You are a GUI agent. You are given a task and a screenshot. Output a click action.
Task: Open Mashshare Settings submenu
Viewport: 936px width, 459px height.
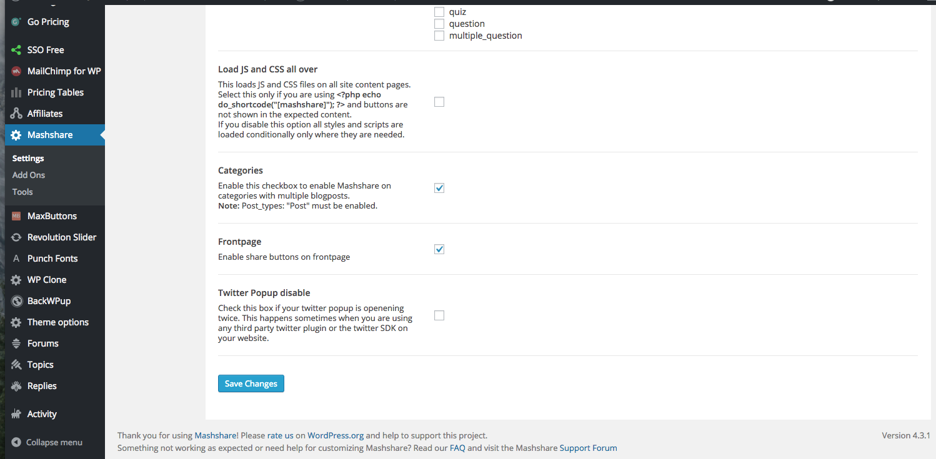point(28,158)
